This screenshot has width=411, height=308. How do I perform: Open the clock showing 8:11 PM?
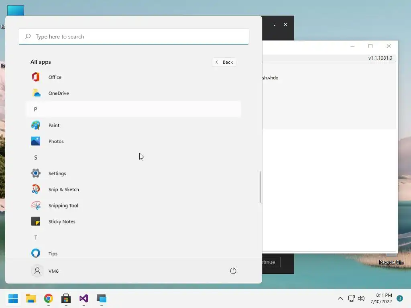click(381, 298)
